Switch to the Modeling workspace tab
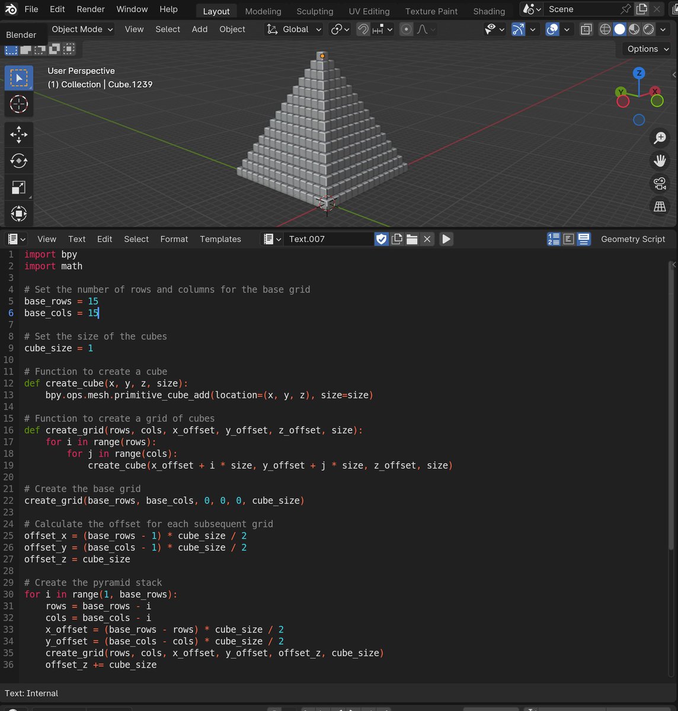Viewport: 678px width, 711px height. point(263,11)
